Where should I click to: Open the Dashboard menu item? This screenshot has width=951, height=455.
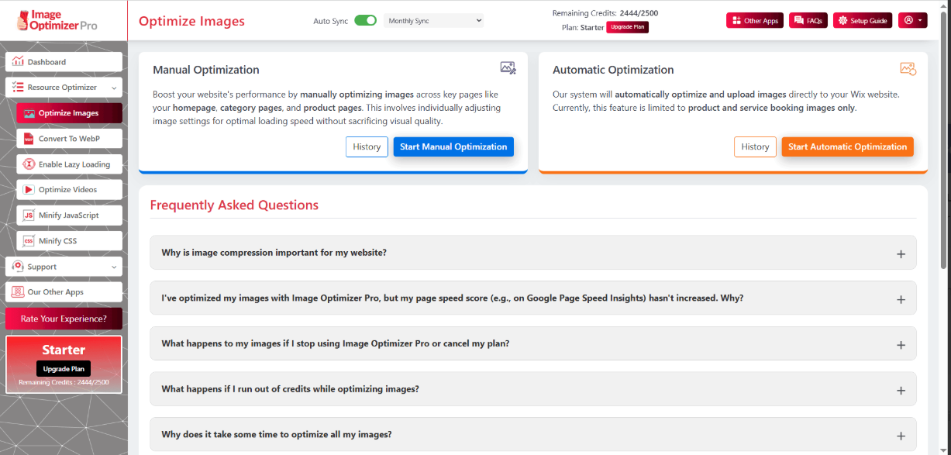(x=64, y=62)
